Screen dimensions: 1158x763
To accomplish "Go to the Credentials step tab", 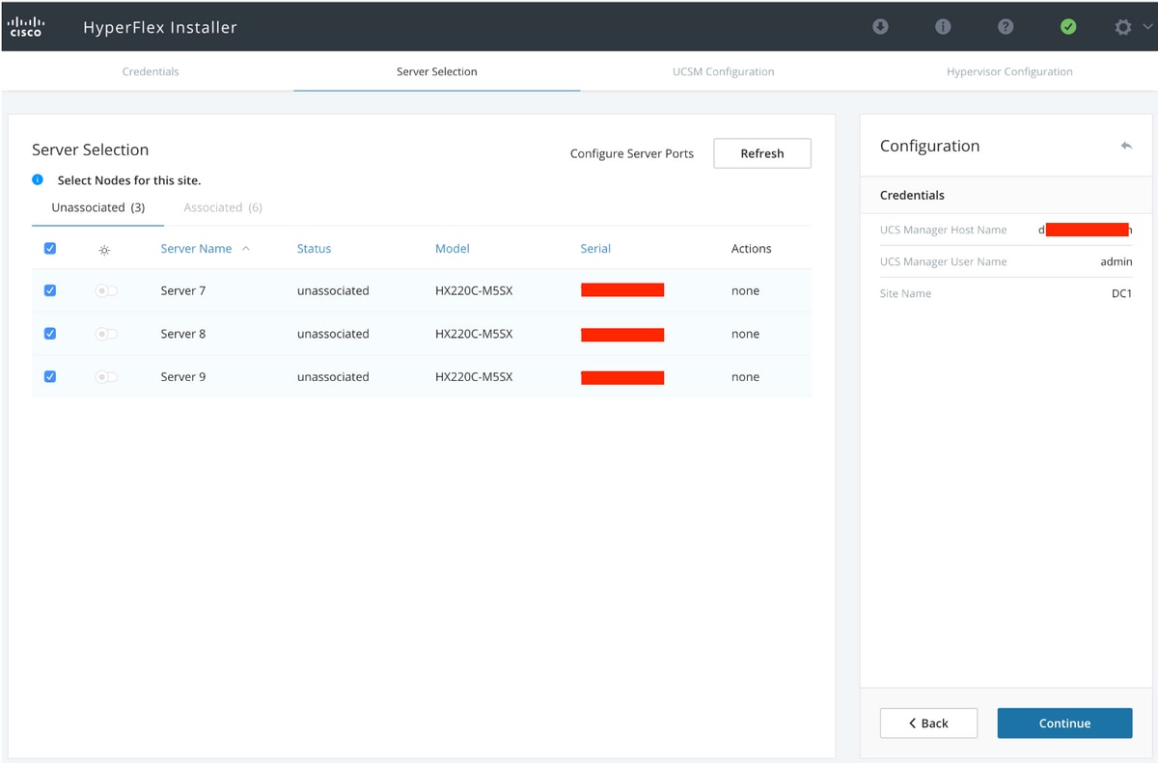I will pos(151,71).
